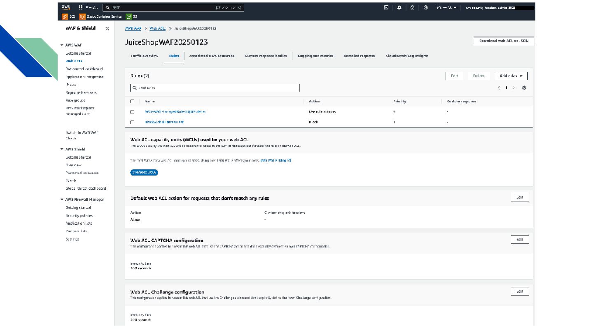Image resolution: width=593 pixels, height=333 pixels.
Task: Check the BlockGlobalProcessTest rule row
Action: tap(132, 122)
